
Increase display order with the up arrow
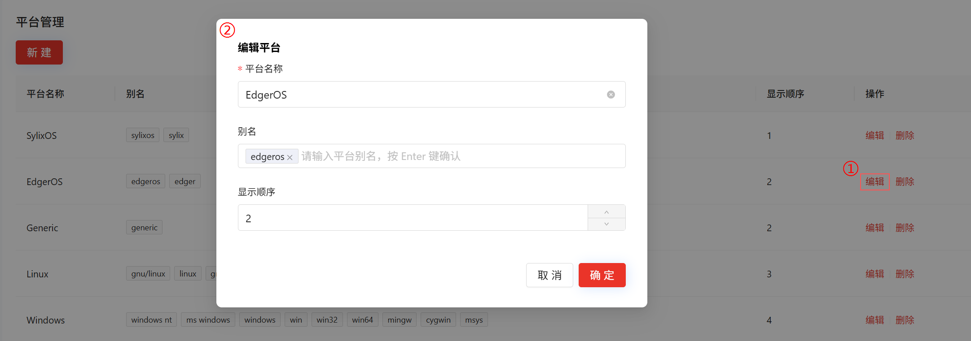click(x=606, y=212)
